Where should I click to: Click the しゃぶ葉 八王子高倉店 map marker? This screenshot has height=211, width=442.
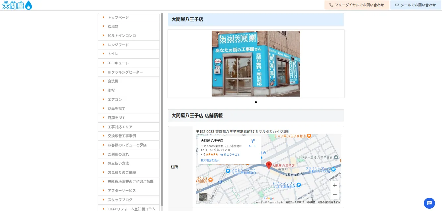(309, 136)
